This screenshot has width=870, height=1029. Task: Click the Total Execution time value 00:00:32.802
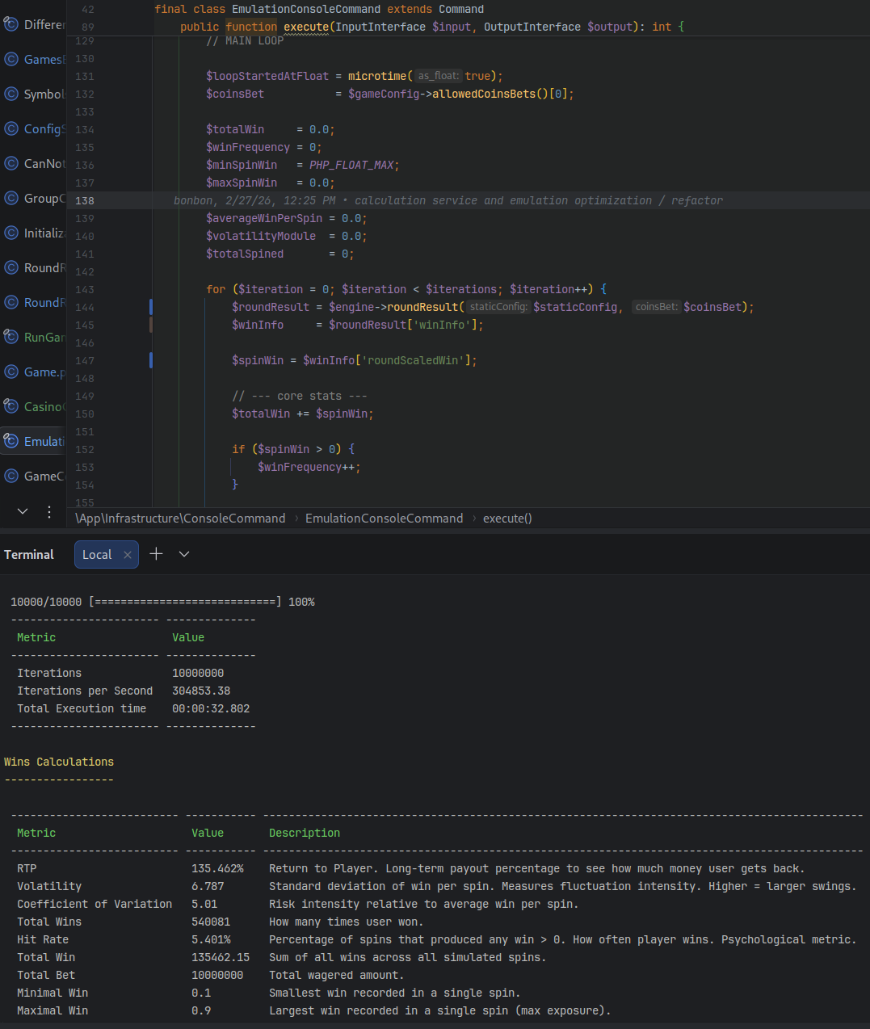(211, 708)
